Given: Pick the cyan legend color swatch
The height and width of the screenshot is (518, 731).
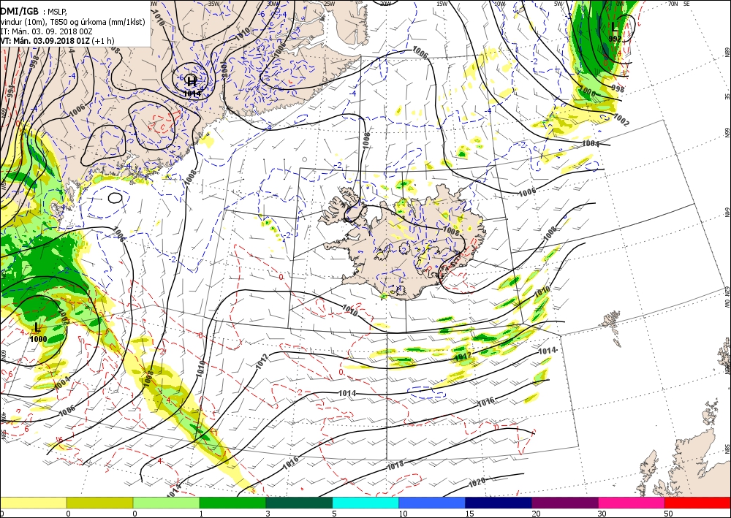Looking at the screenshot, I should point(365,503).
